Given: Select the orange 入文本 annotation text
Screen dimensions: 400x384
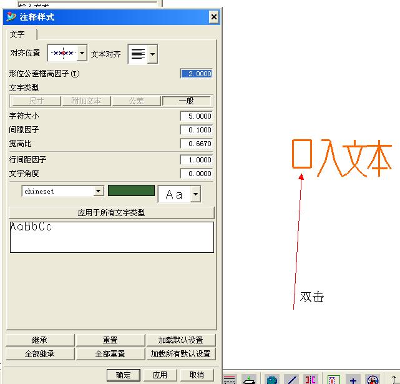Looking at the screenshot, I should tap(342, 158).
